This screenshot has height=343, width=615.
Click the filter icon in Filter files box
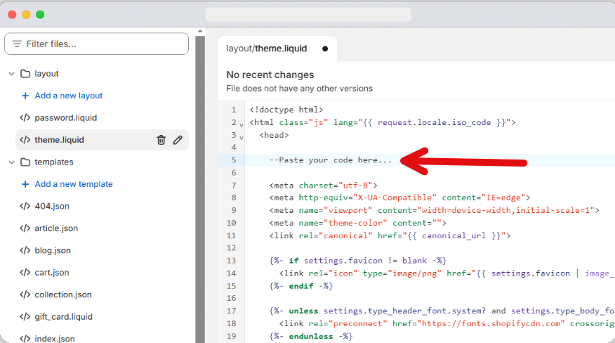[x=17, y=44]
